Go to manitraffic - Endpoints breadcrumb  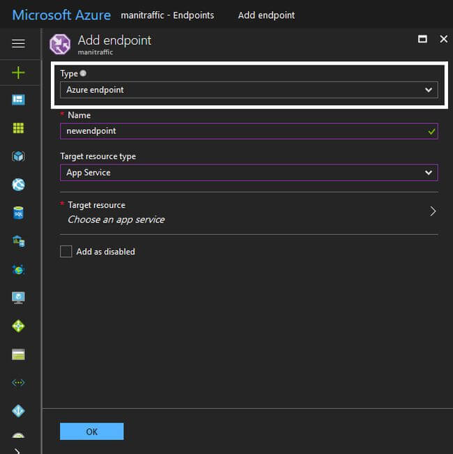pos(167,15)
